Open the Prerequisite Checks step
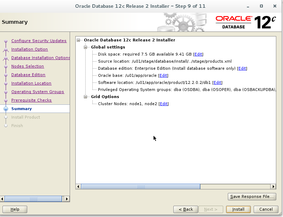The height and width of the screenshot is (217, 283). coord(31,100)
